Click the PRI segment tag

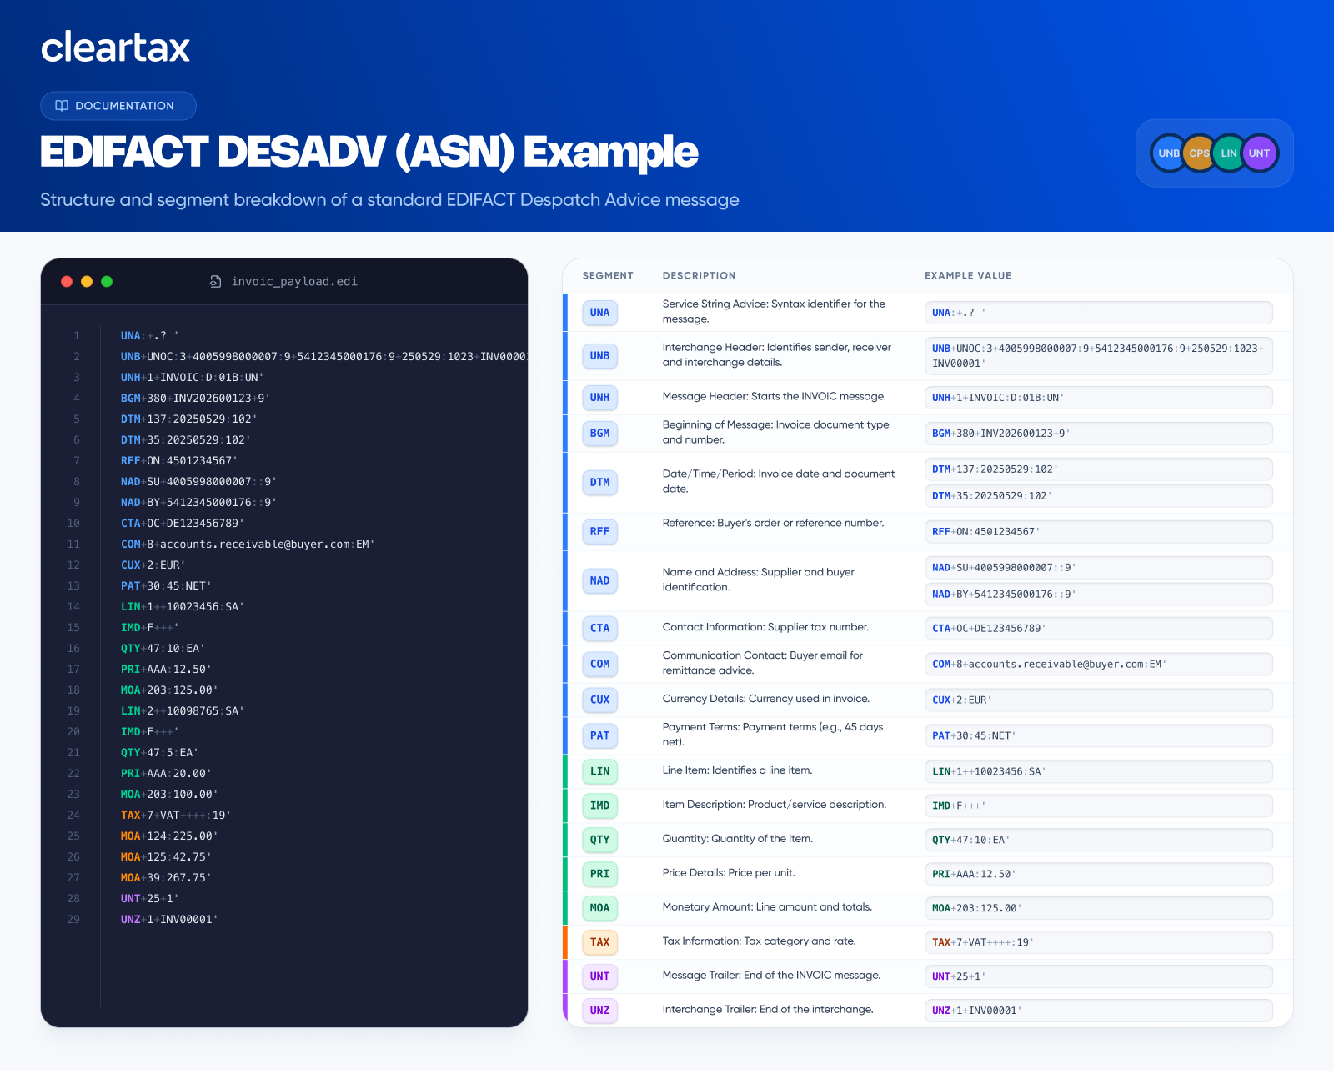tap(600, 875)
